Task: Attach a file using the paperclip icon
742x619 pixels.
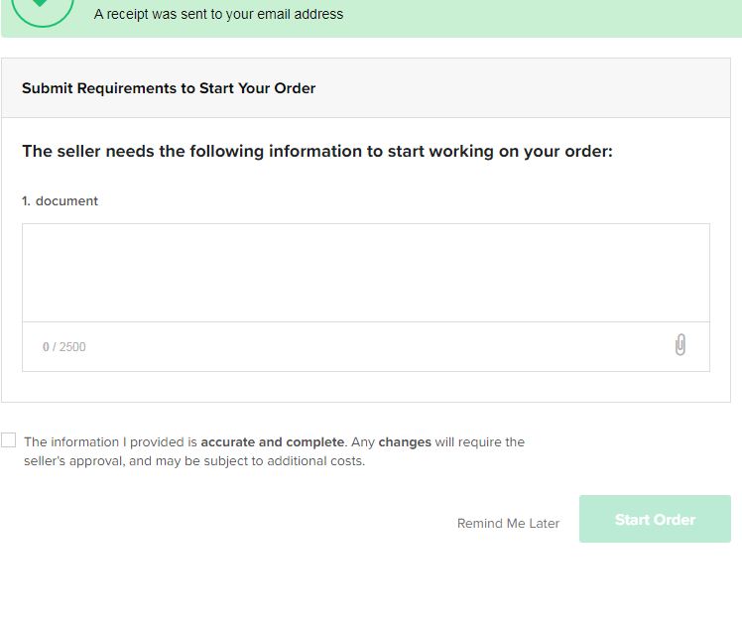Action: coord(680,345)
